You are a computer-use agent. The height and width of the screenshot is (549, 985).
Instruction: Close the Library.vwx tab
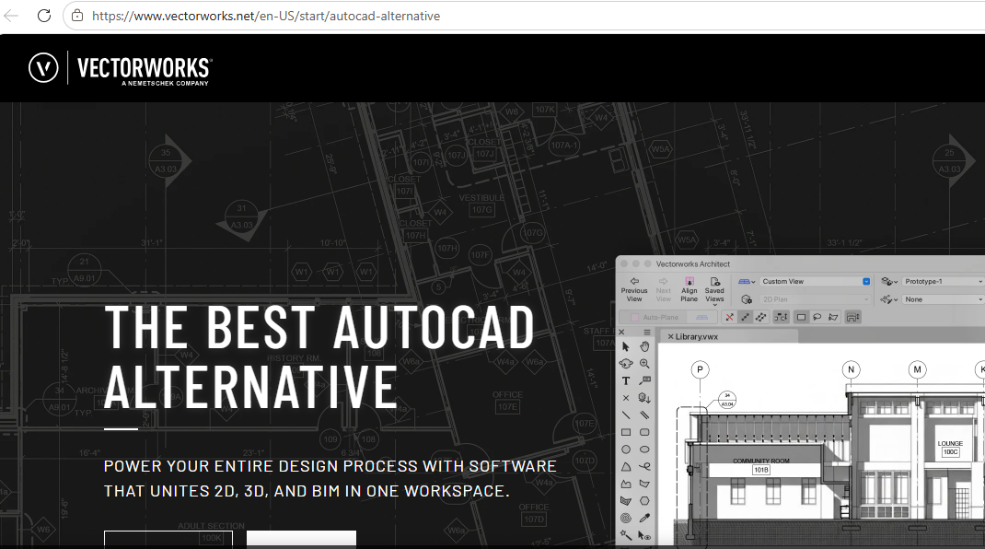pyautogui.click(x=670, y=336)
